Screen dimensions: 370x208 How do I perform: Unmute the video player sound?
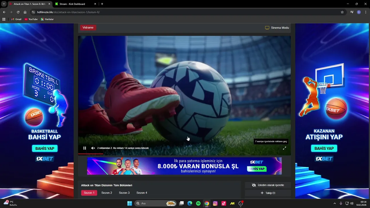click(x=93, y=148)
